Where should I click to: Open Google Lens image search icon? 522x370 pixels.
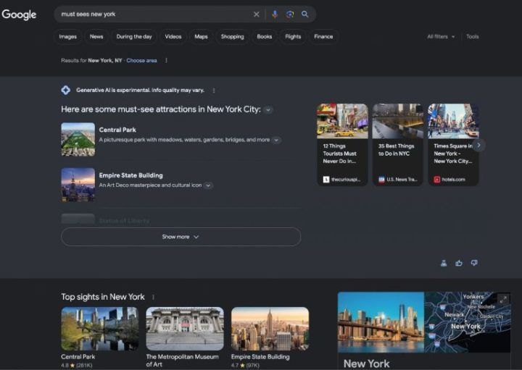point(290,14)
